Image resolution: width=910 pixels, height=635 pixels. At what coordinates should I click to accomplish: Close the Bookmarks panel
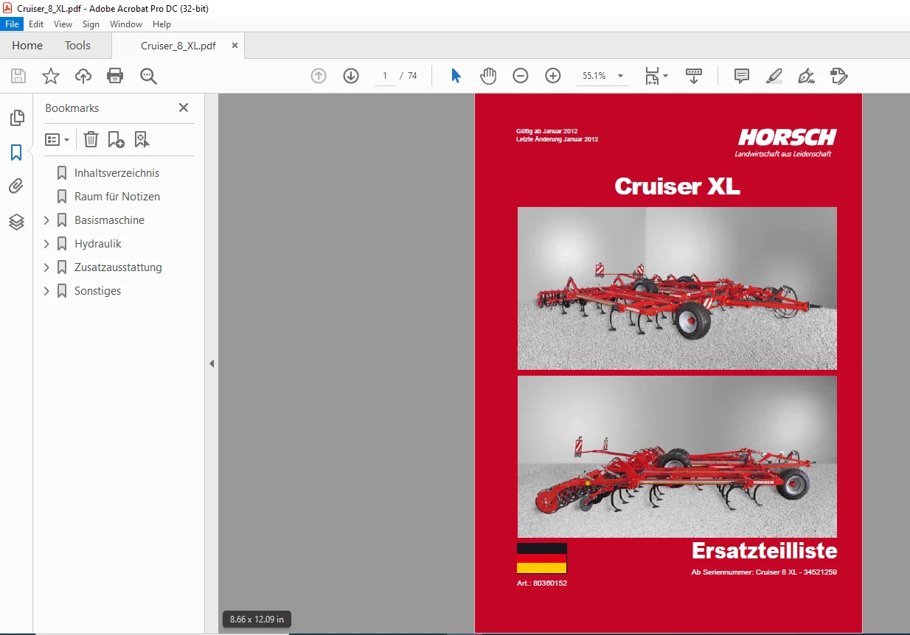184,108
